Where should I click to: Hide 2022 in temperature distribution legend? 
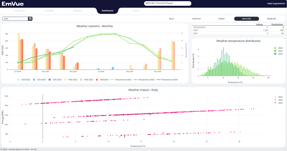tap(278, 48)
